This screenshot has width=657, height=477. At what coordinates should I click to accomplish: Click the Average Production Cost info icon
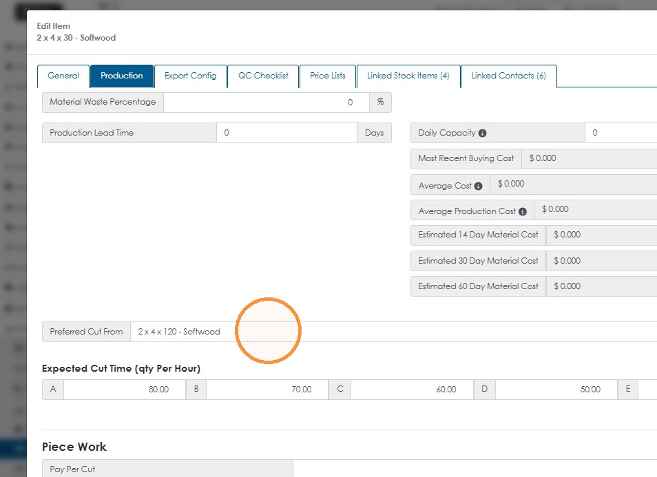coord(523,212)
